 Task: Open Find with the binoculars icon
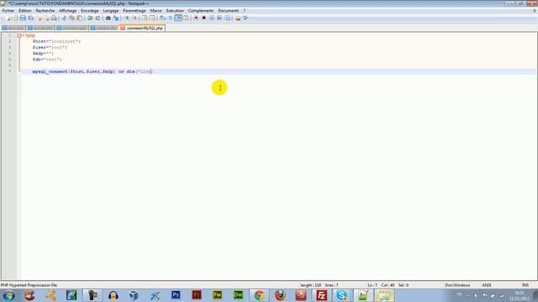tap(108, 18)
